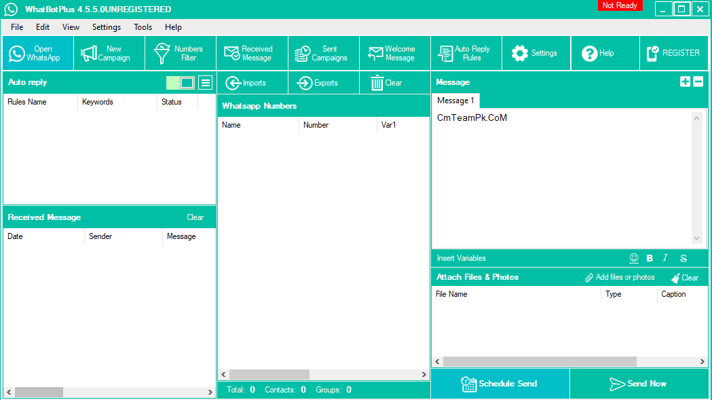
Task: Add a new message tab with plus icon
Action: coord(686,81)
